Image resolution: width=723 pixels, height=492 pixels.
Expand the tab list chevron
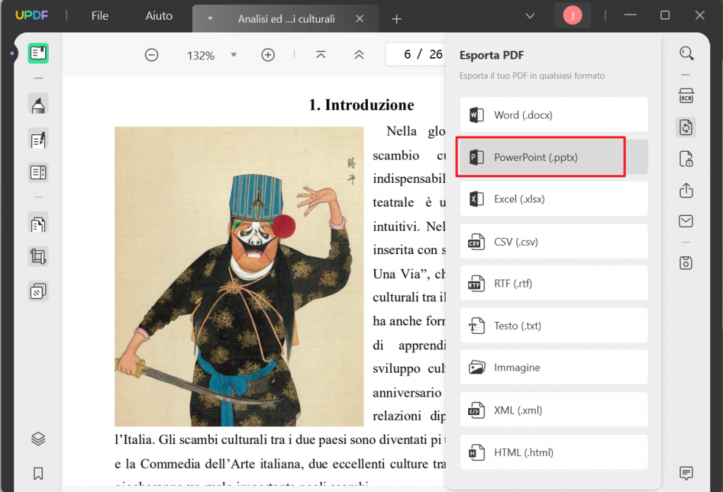pyautogui.click(x=530, y=16)
